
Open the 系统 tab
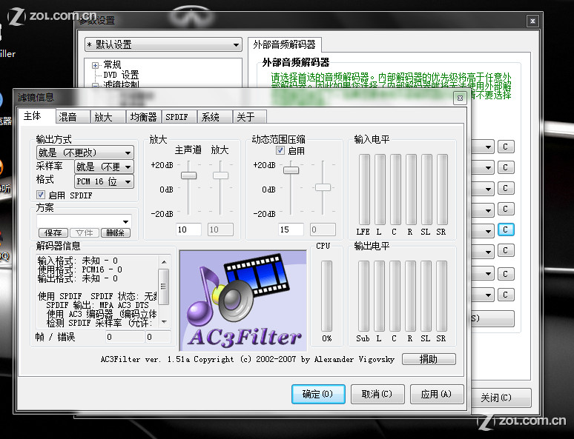coord(215,117)
